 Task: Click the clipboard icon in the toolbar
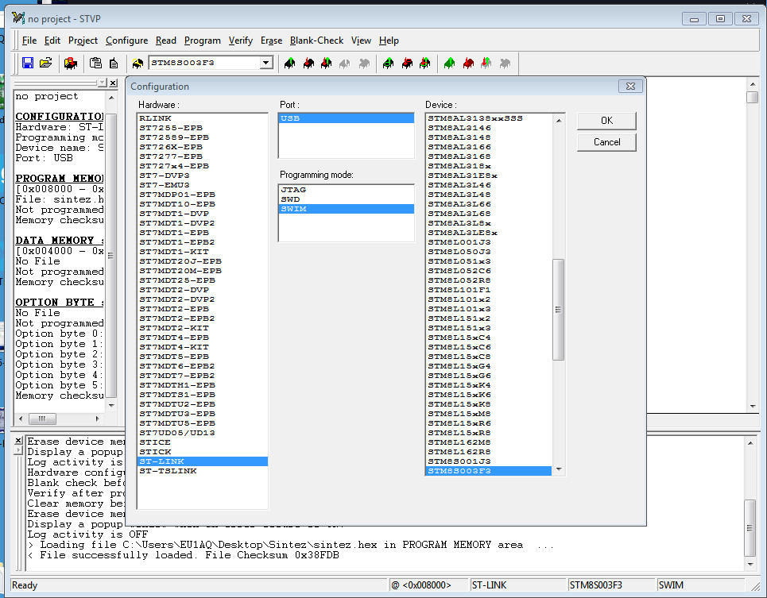[95, 63]
